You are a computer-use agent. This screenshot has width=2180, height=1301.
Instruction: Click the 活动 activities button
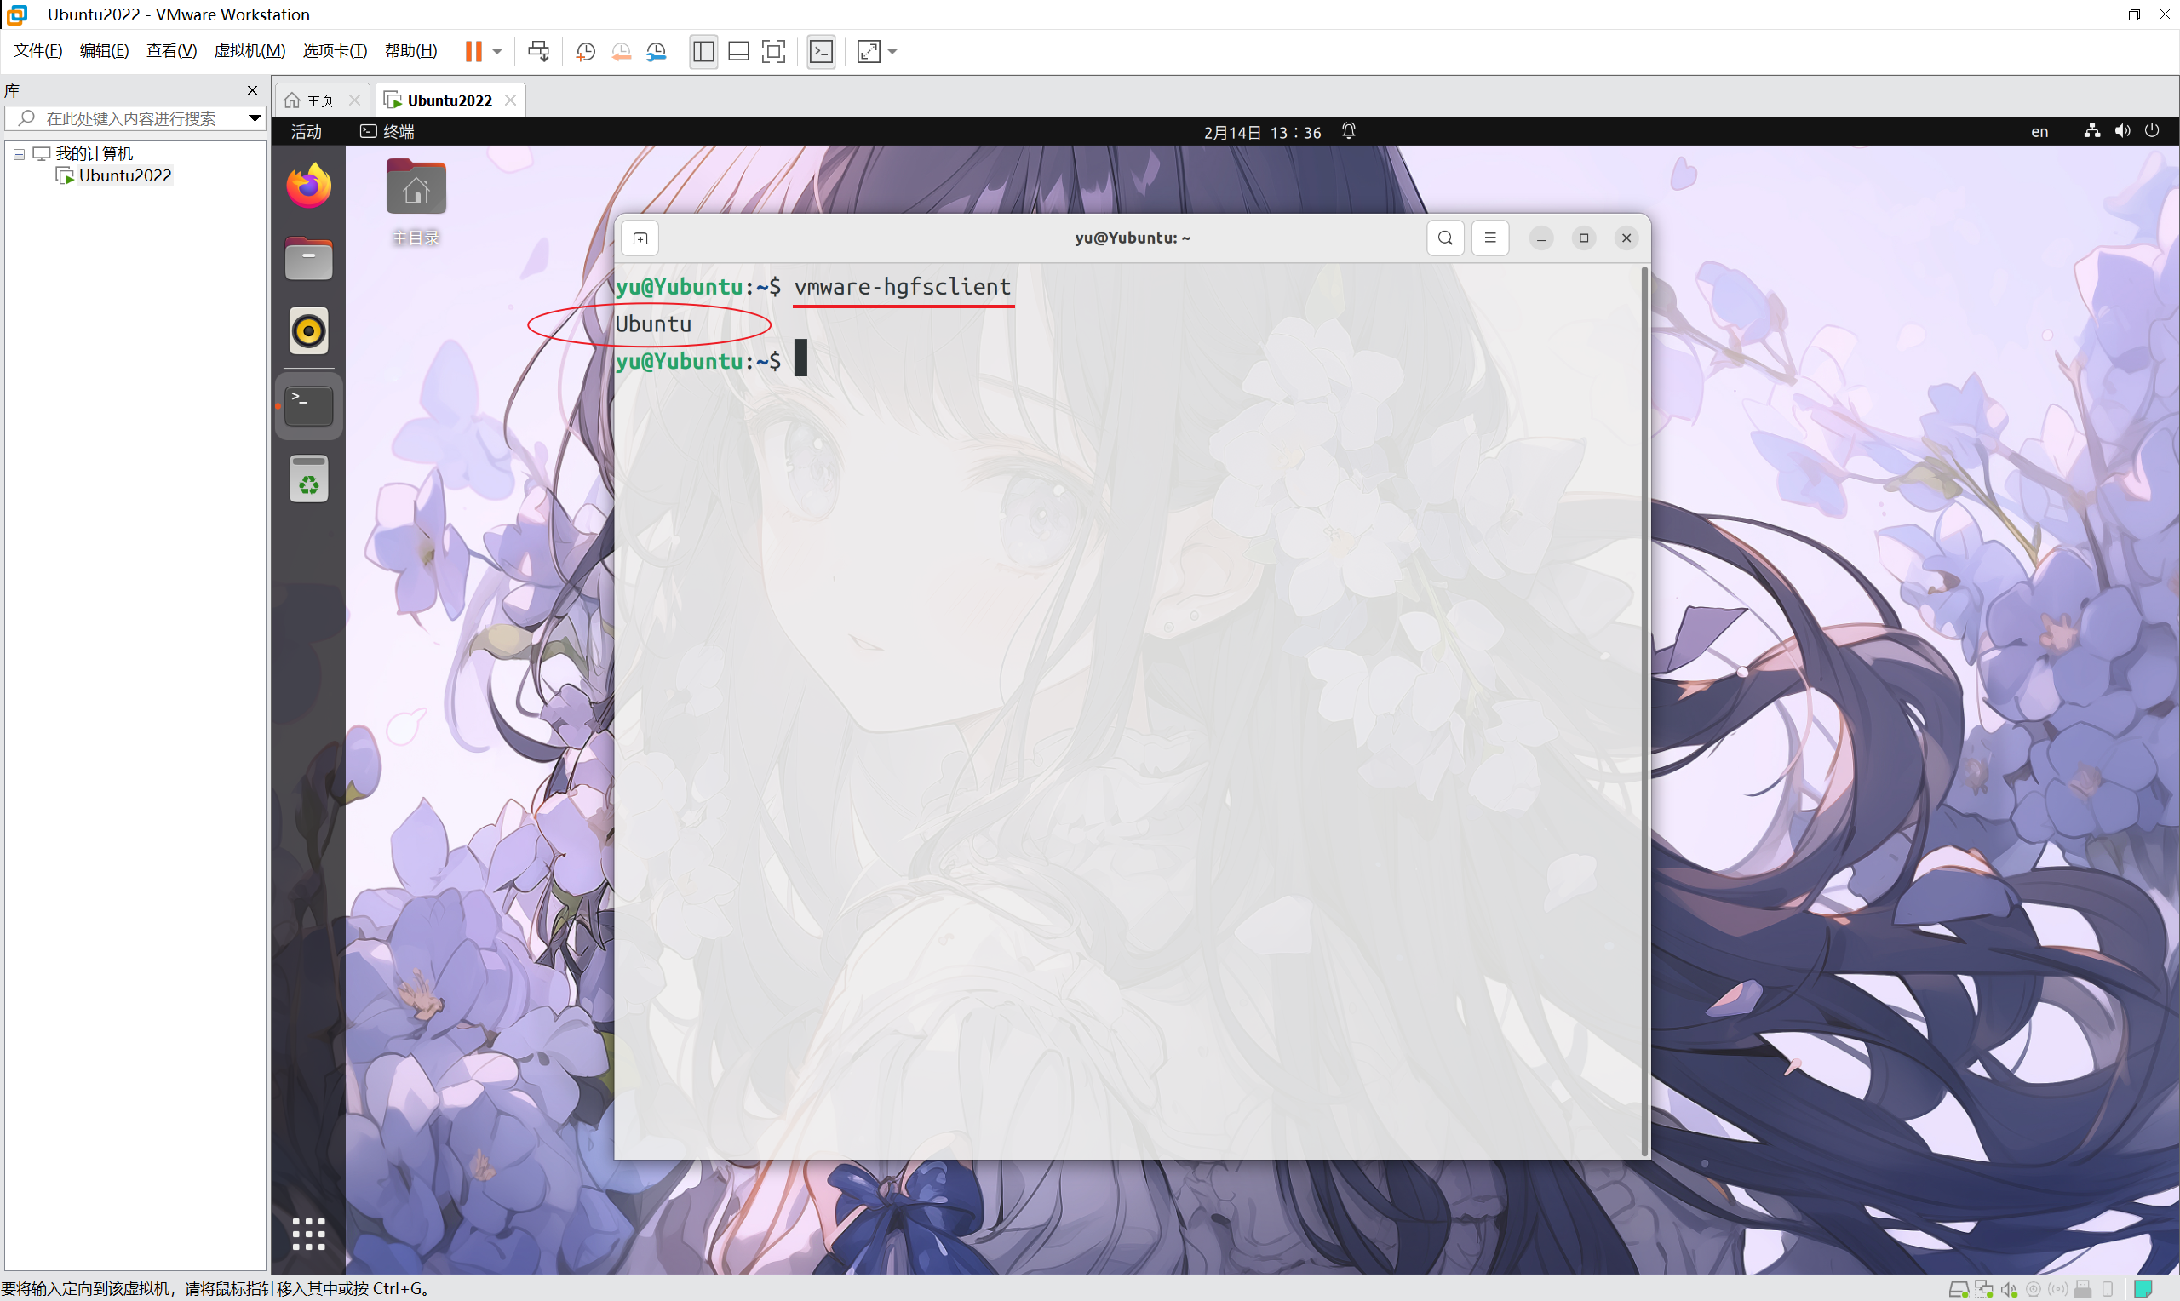tap(306, 131)
